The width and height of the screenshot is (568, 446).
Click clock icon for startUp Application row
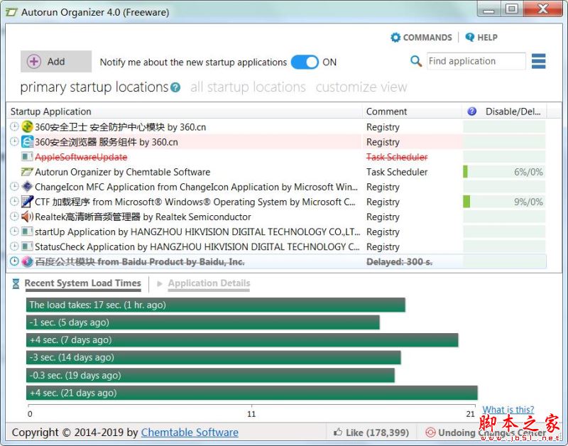point(14,231)
